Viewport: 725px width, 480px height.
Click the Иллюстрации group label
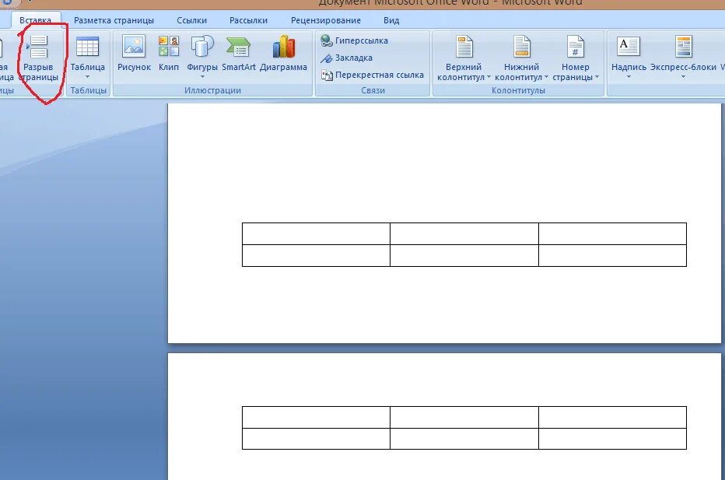212,90
